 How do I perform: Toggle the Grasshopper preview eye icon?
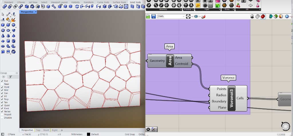(196, 16)
